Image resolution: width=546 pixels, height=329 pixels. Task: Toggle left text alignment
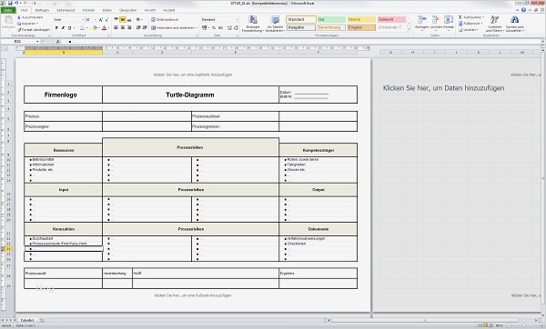tap(116, 27)
